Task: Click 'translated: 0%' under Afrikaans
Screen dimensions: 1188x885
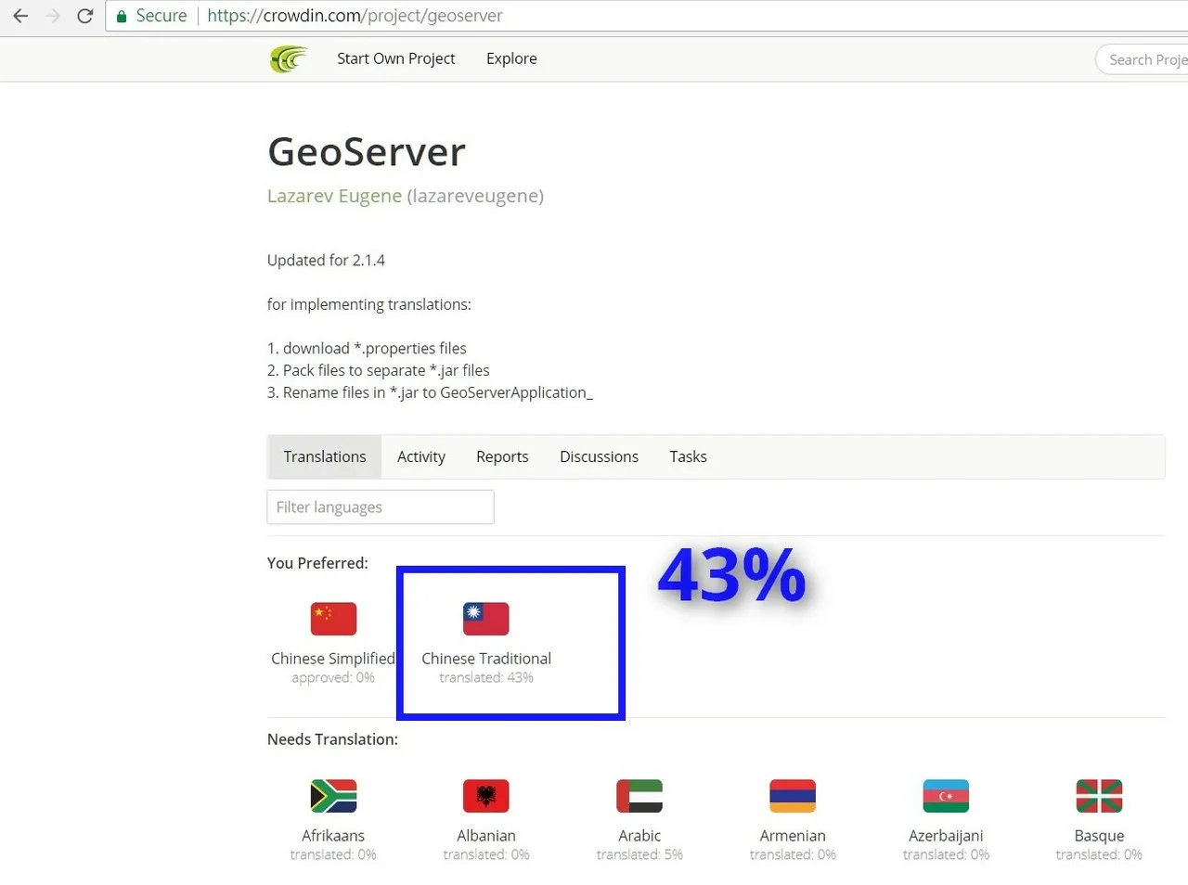Action: pos(333,855)
